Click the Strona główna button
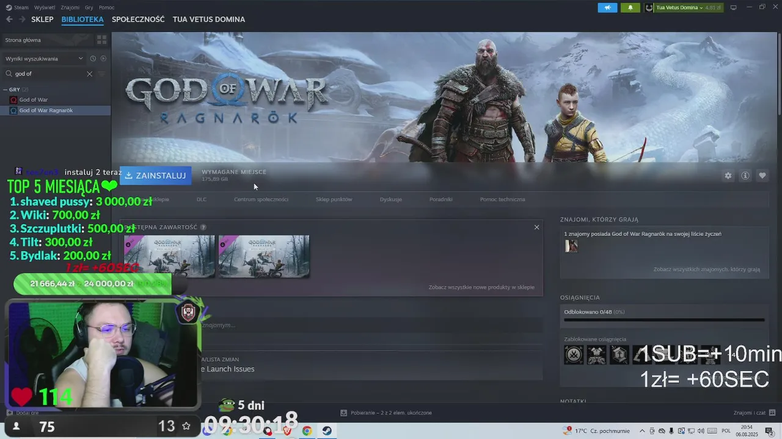 pyautogui.click(x=48, y=40)
